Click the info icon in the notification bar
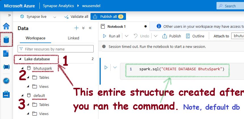The image size is (244, 119). pyautogui.click(x=159, y=26)
